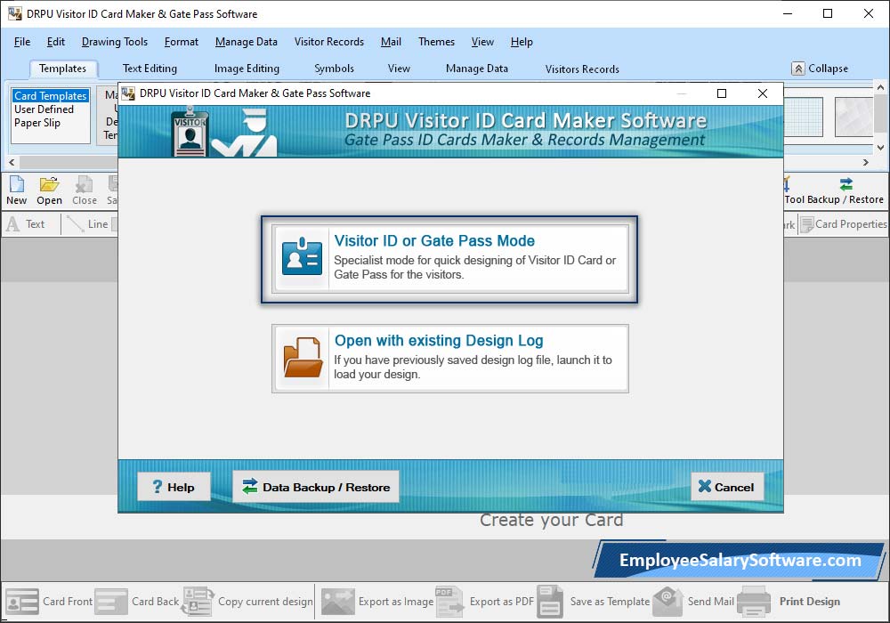890x623 pixels.
Task: Cancel the startup dialog
Action: click(727, 487)
